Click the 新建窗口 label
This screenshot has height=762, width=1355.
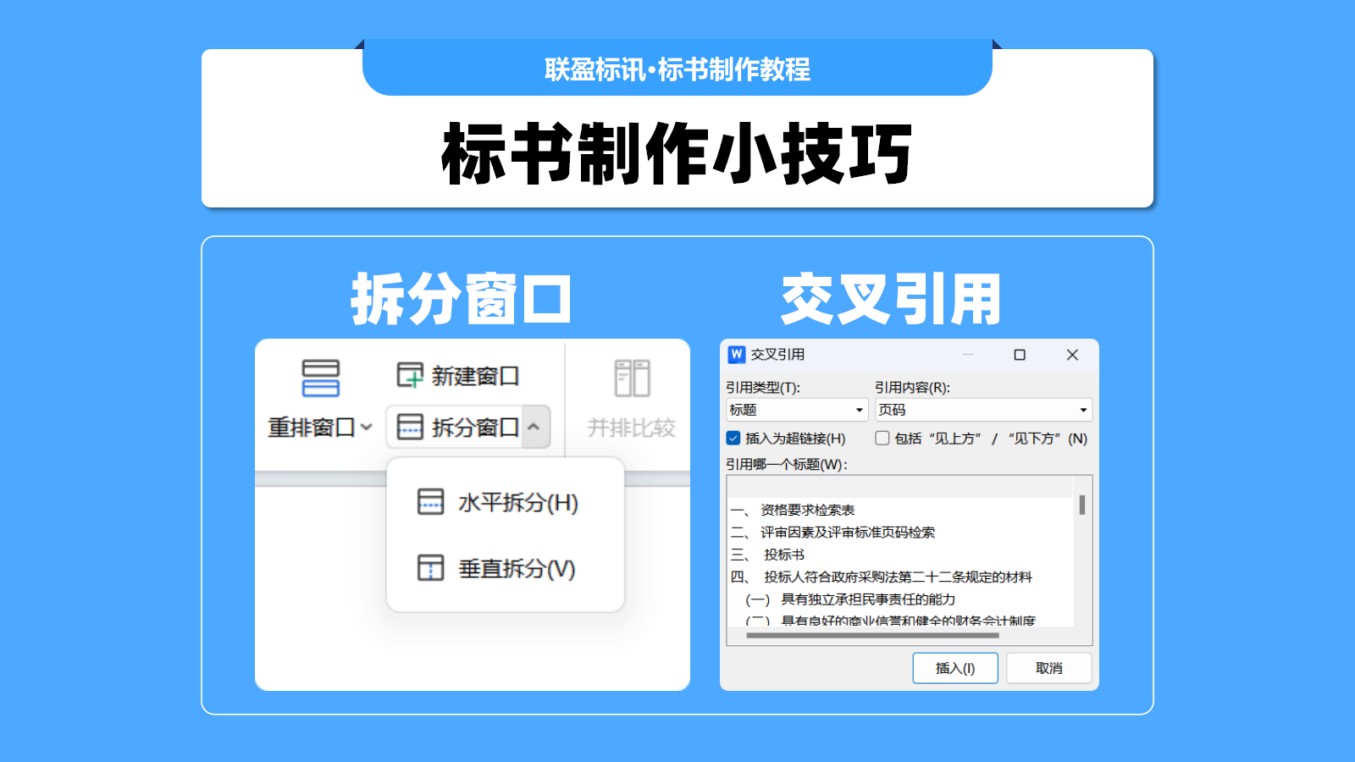click(x=475, y=376)
